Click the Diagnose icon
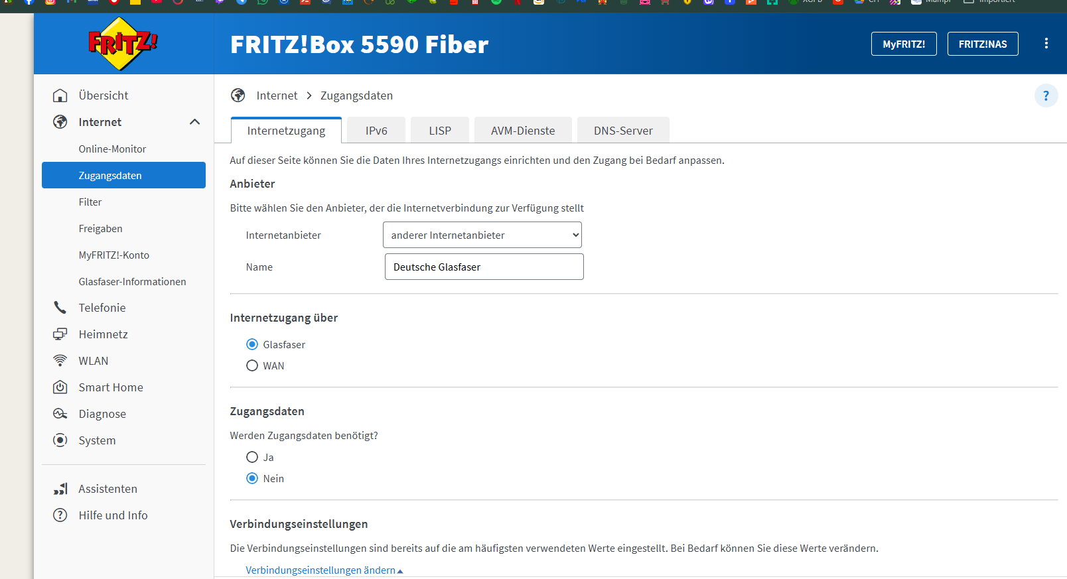The width and height of the screenshot is (1067, 579). (60, 414)
